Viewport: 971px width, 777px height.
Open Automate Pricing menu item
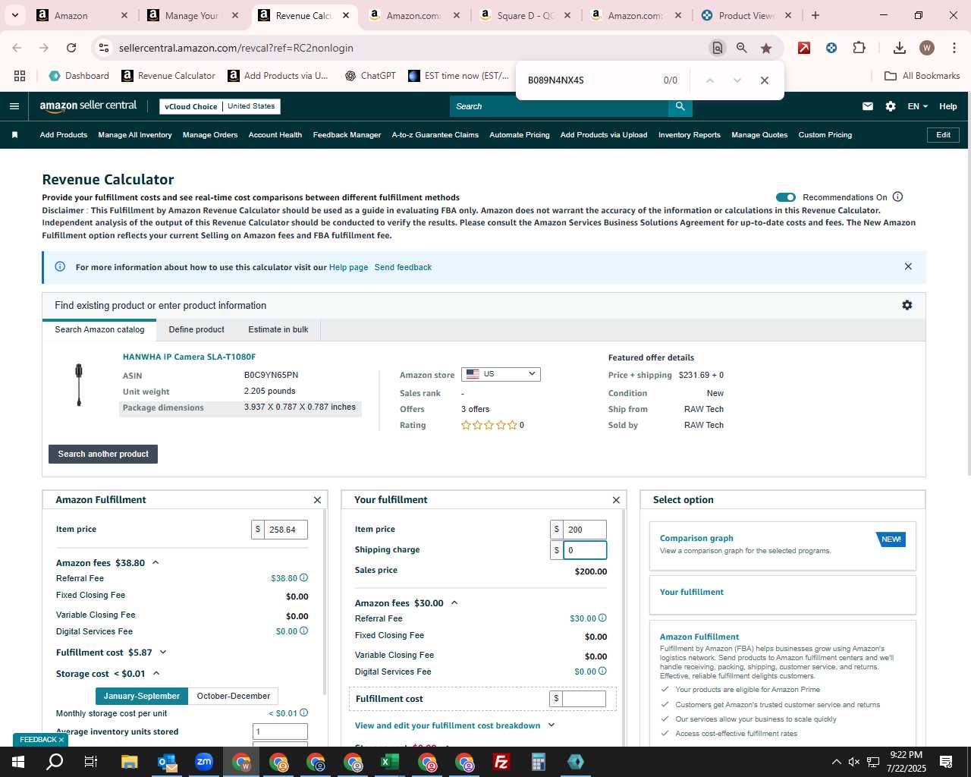tap(520, 135)
